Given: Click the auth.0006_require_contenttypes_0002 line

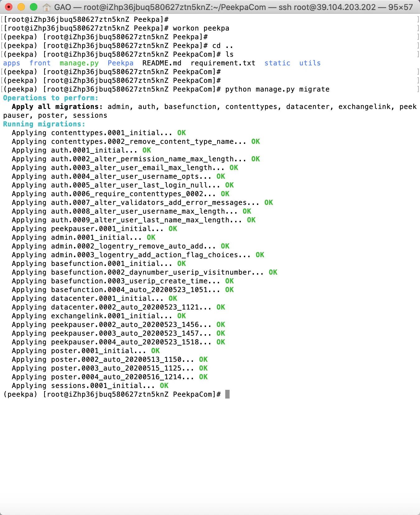Looking at the screenshot, I should tap(120, 194).
